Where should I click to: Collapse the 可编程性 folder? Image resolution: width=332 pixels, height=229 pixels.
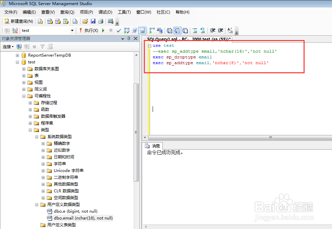(24, 96)
